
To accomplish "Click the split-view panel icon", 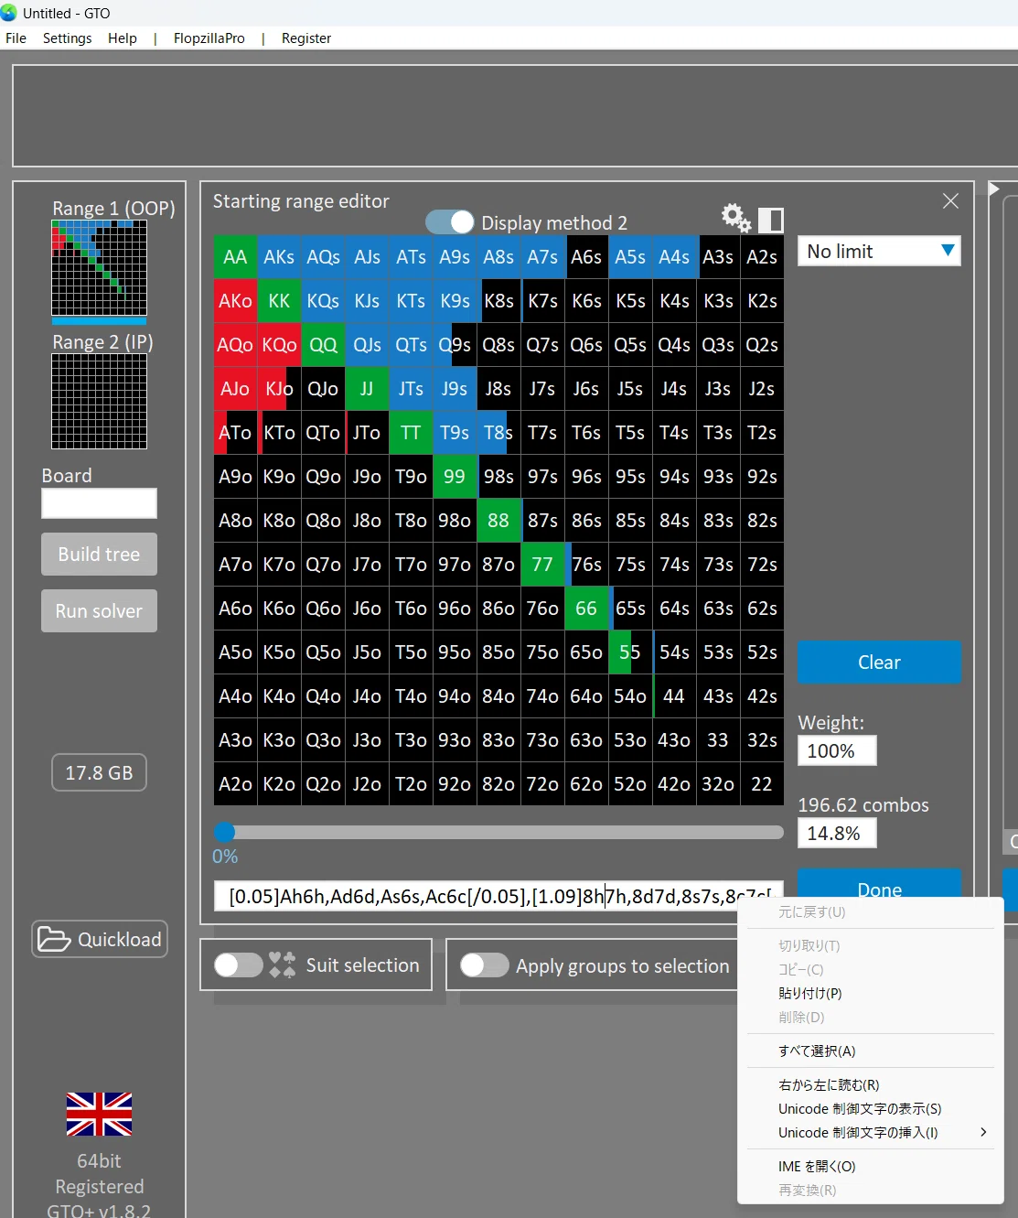I will tap(771, 220).
